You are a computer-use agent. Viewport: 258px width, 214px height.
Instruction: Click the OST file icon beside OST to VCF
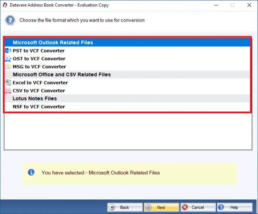pyautogui.click(x=8, y=59)
